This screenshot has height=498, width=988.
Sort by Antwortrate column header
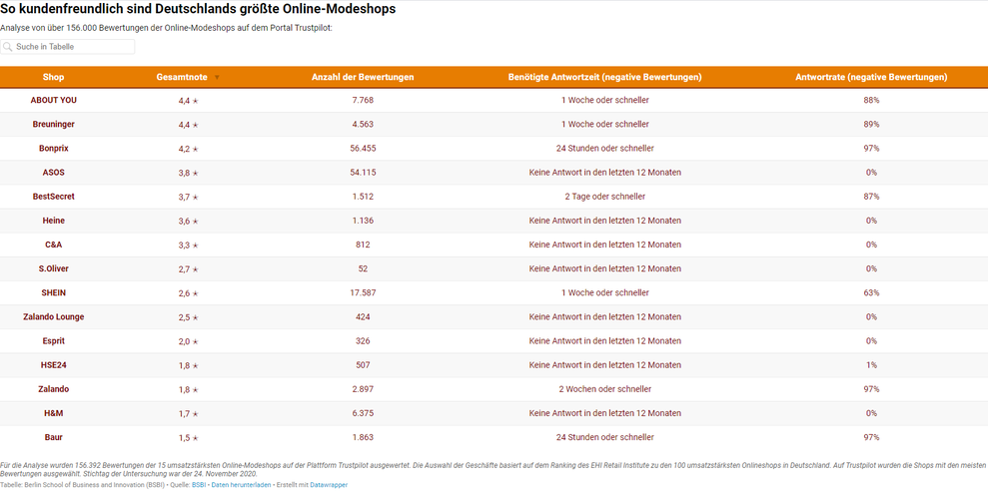pyautogui.click(x=871, y=78)
